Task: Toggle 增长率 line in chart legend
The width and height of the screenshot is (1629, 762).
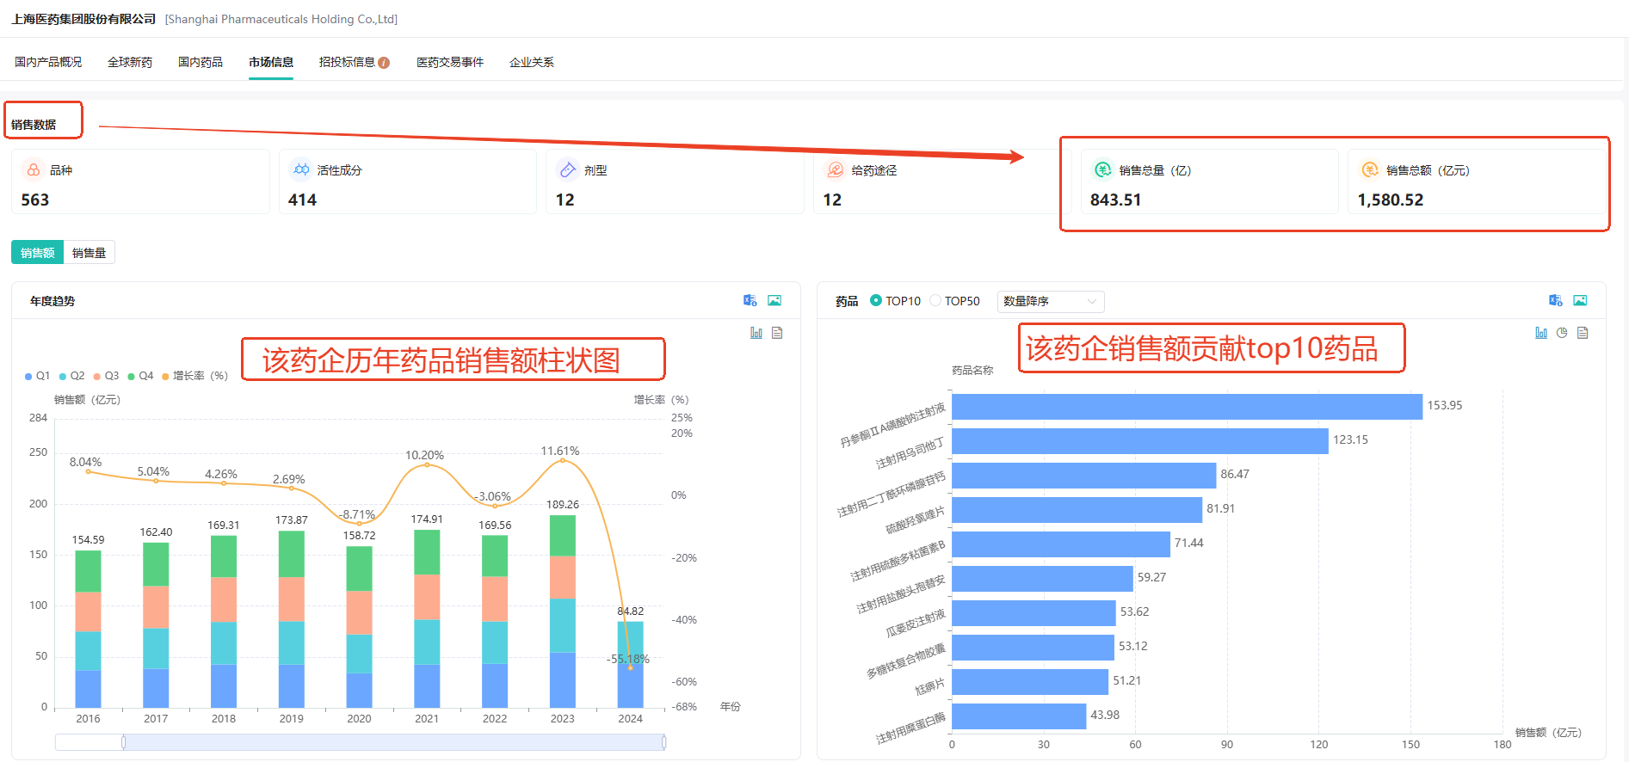Action: (x=194, y=376)
